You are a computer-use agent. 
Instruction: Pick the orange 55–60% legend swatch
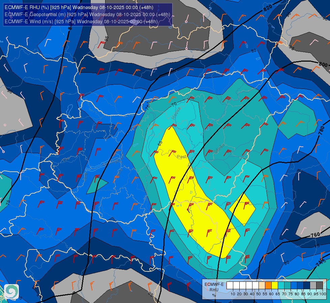pos(268,285)
